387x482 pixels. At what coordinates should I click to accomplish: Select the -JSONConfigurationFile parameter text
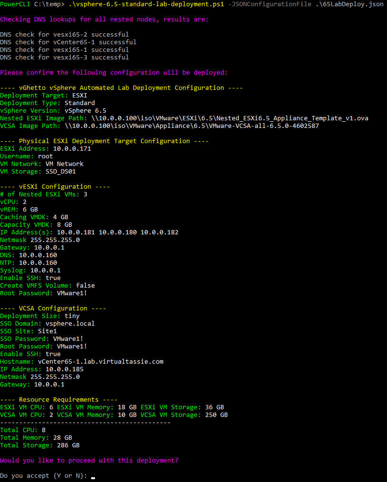270,4
